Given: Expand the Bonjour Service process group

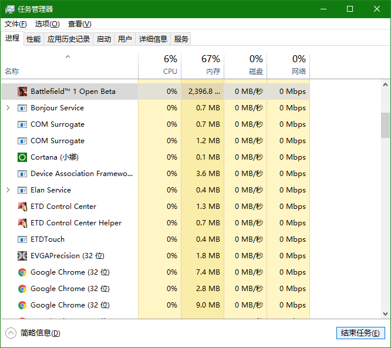Looking at the screenshot, I should tap(8, 108).
